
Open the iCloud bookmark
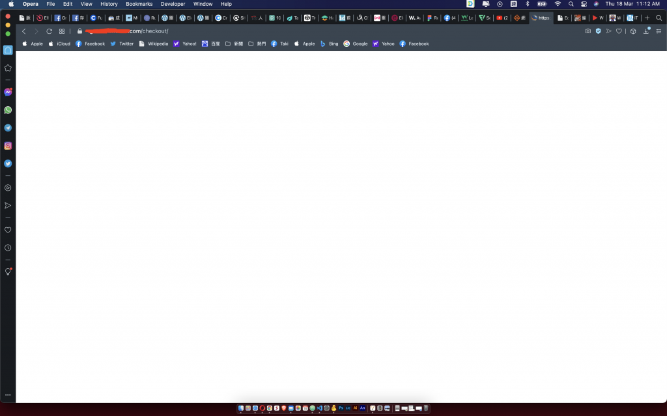click(x=59, y=44)
